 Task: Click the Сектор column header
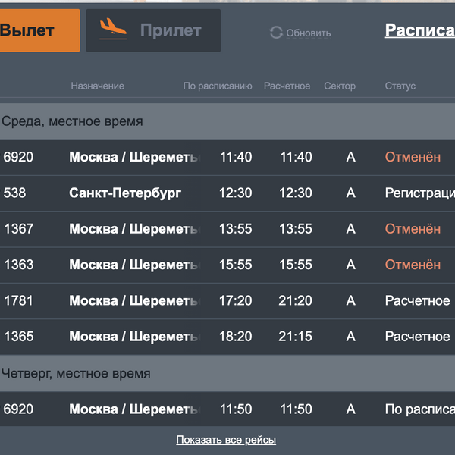coord(339,86)
